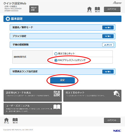
Task: Open 設定用QRコードを表示 tile
Action: tap(33, 95)
